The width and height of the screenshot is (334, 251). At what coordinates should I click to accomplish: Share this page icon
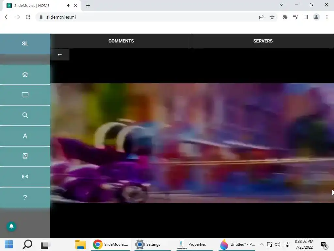tap(262, 17)
